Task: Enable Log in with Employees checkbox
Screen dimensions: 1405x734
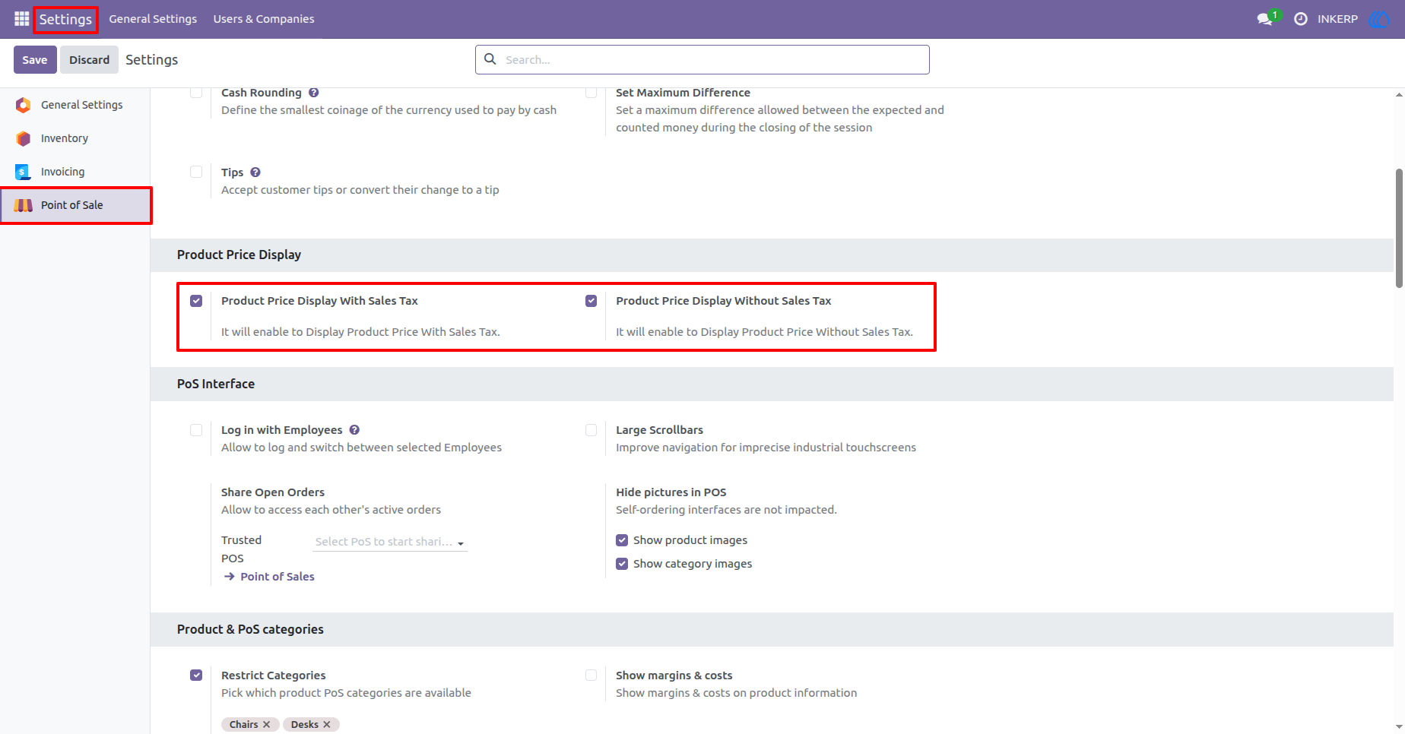Action: click(x=196, y=430)
